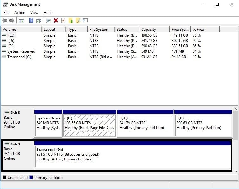Open the Help menu

click(x=47, y=13)
